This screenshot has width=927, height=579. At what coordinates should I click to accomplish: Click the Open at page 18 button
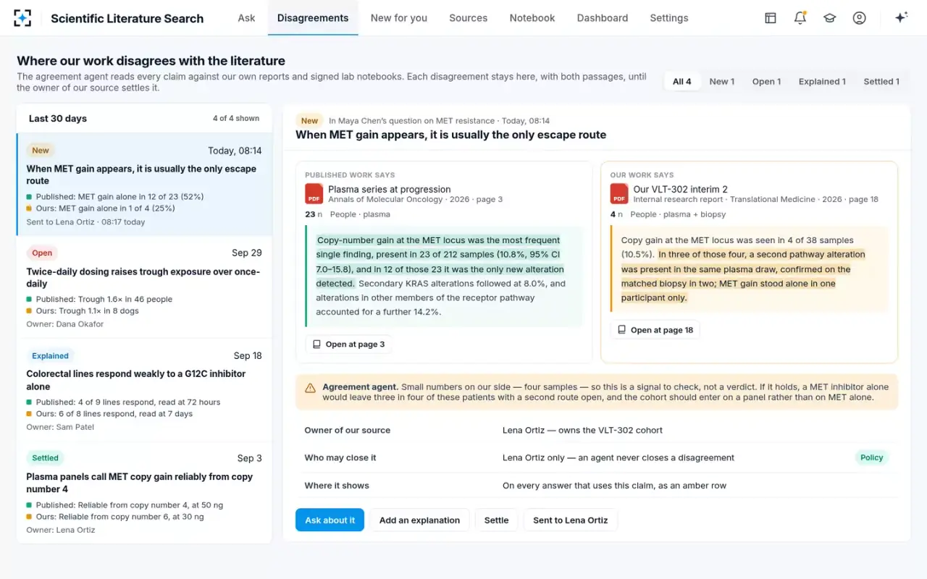[655, 330]
